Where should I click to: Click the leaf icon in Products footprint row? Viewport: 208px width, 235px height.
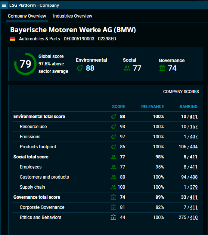coord(114,147)
